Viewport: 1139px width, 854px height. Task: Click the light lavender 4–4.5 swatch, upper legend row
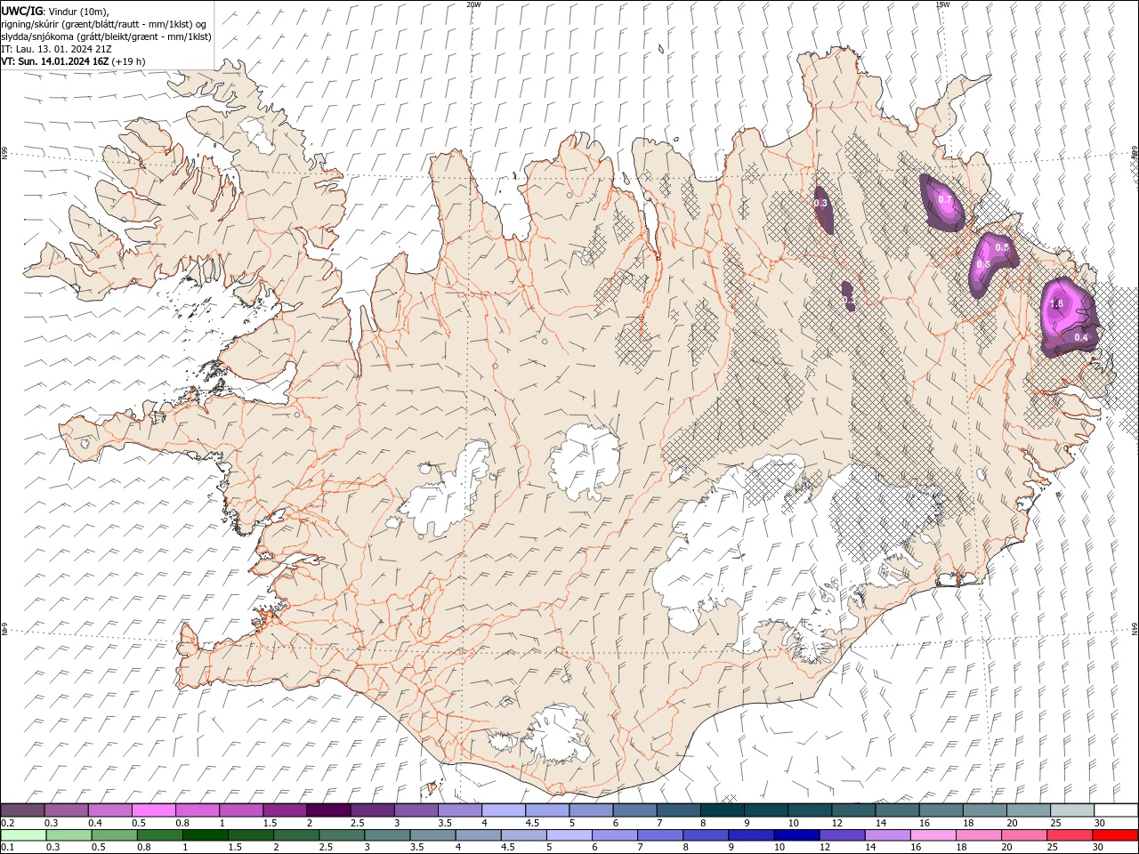[504, 810]
